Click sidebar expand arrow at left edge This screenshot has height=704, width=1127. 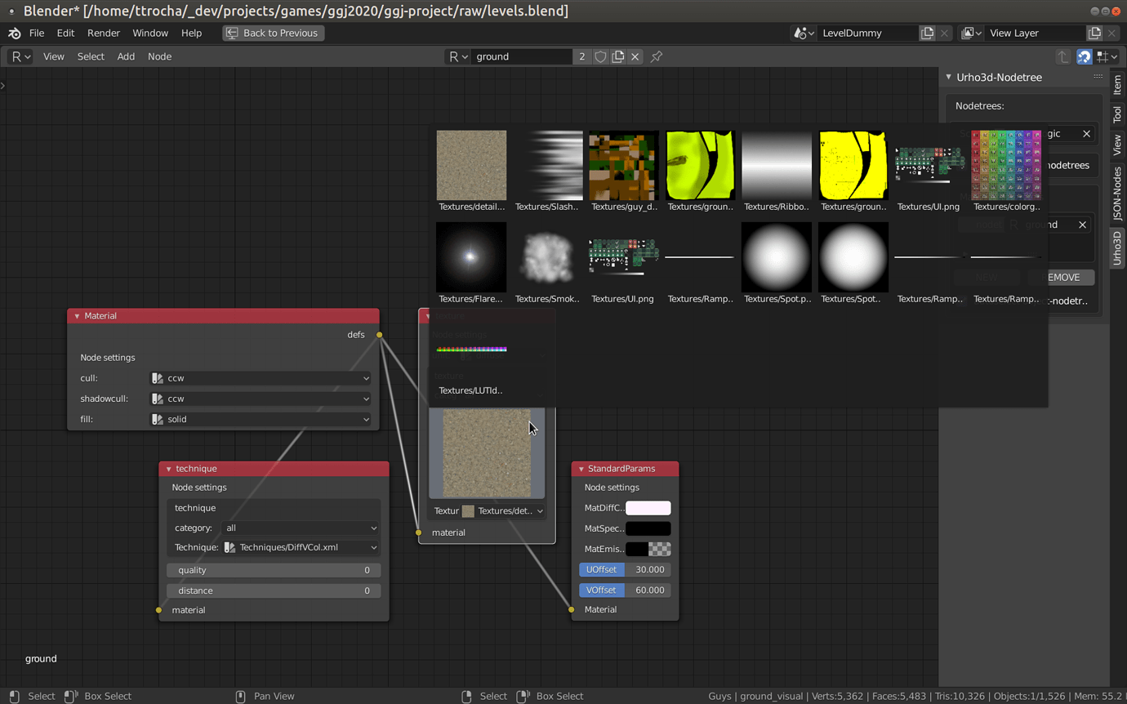tap(3, 85)
